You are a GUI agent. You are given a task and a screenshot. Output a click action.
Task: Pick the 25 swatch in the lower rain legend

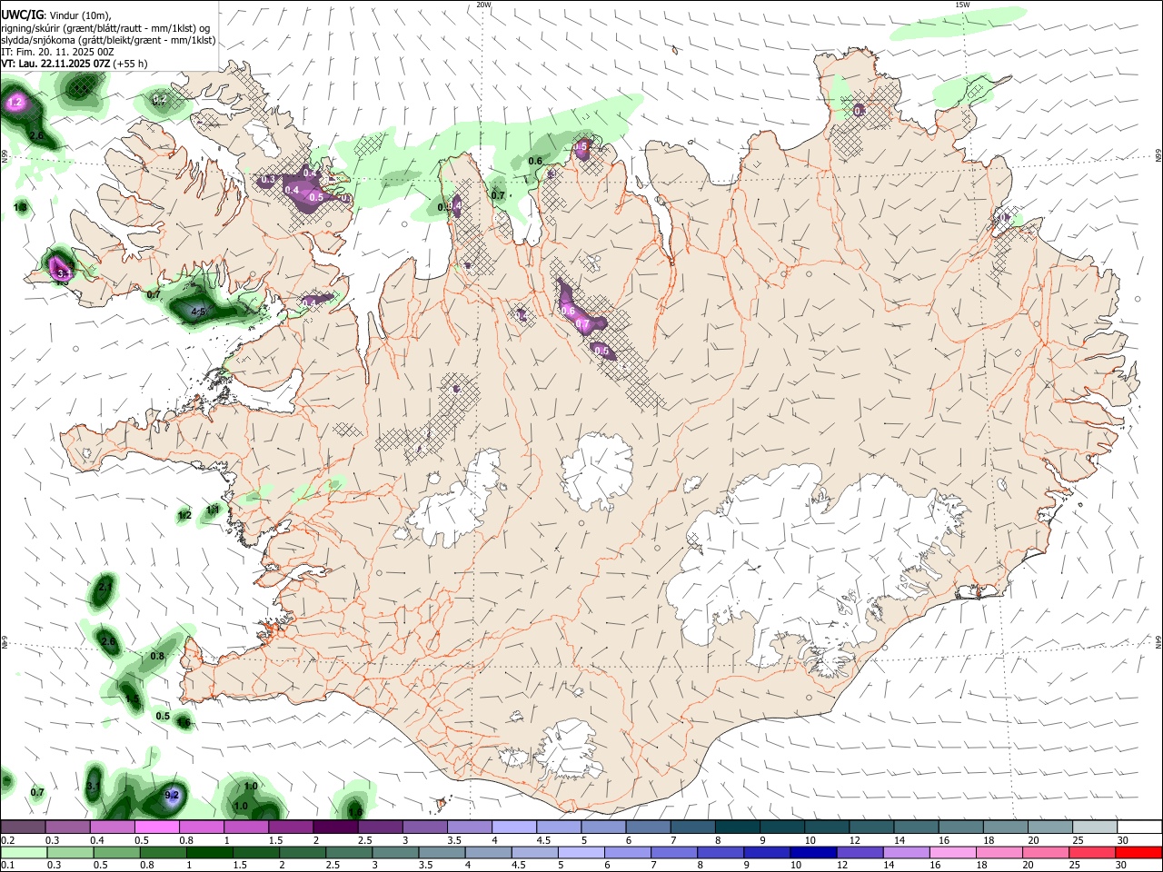(x=1091, y=853)
